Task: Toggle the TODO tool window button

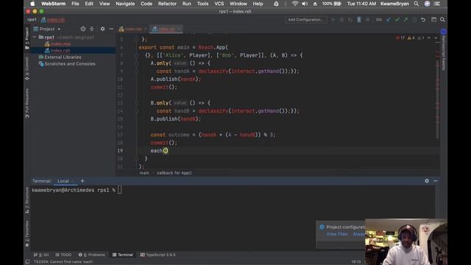Action: point(63,255)
